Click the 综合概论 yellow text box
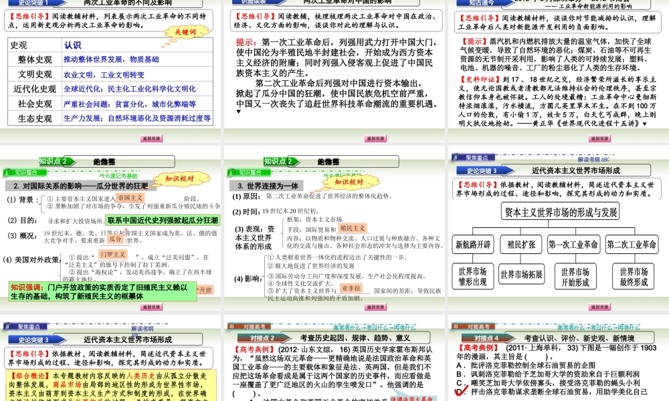 [x=111, y=385]
